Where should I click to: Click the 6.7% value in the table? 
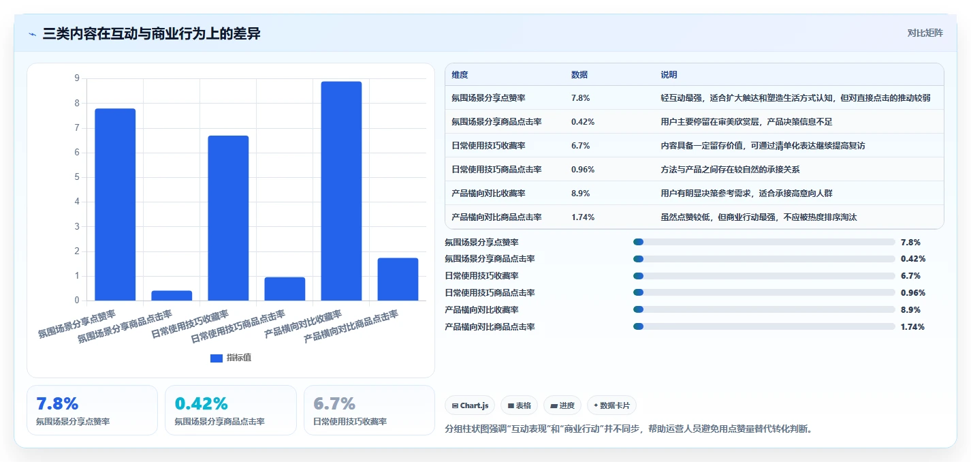click(581, 146)
